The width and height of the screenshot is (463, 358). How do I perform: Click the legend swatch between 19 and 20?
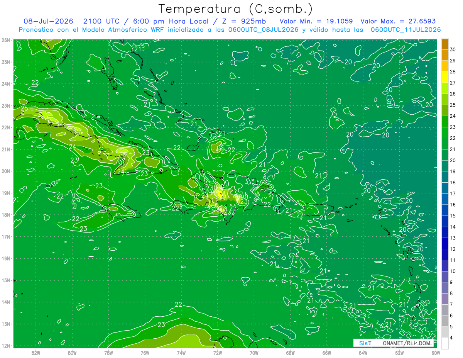tap(445, 166)
